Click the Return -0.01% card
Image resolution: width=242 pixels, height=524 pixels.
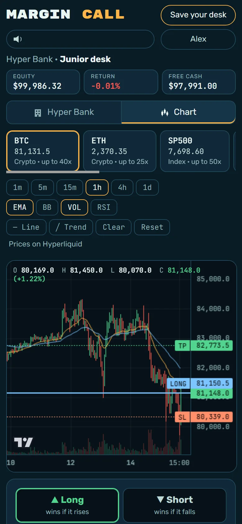(x=121, y=82)
